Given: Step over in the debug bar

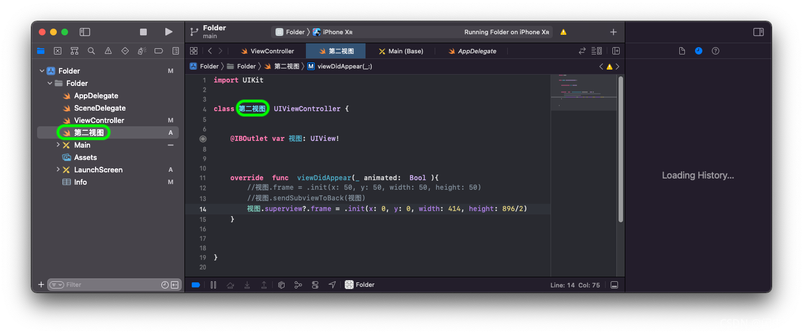Looking at the screenshot, I should click(x=230, y=285).
